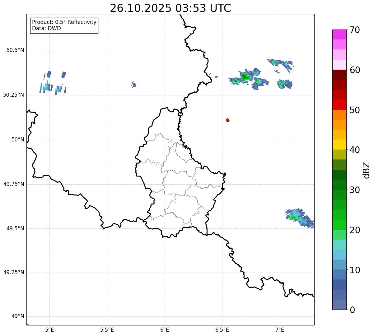Screen dimensions: 374x336
Task: Click longitude label 7°E
Action: click(x=280, y=329)
